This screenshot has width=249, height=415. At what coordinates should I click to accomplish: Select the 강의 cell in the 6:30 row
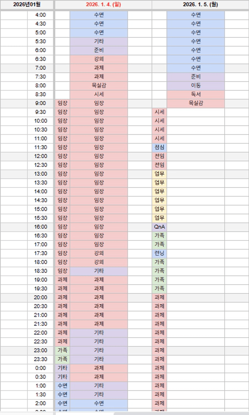coord(99,59)
